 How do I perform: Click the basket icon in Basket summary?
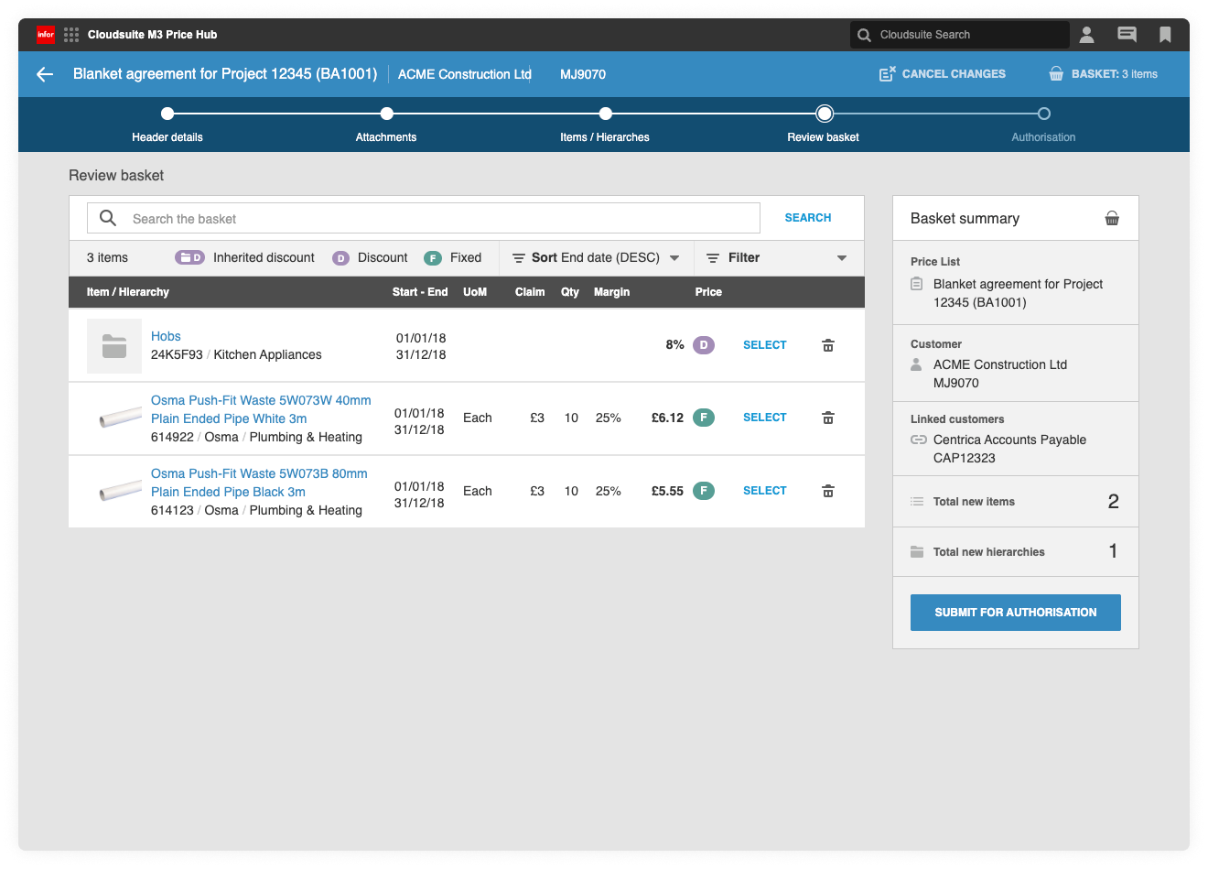point(1112,218)
